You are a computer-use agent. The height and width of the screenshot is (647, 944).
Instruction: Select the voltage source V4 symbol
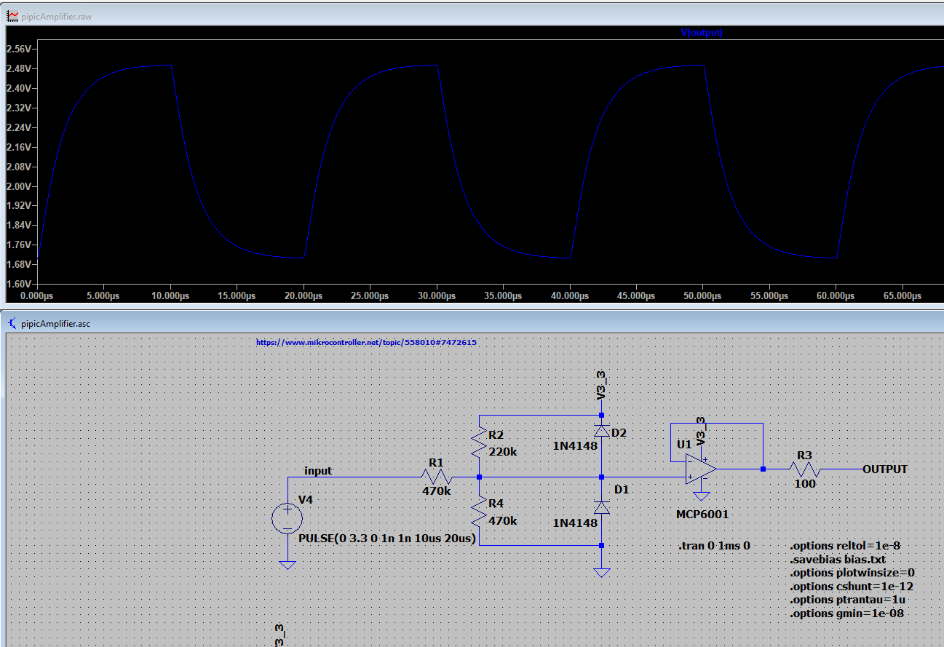pos(287,517)
